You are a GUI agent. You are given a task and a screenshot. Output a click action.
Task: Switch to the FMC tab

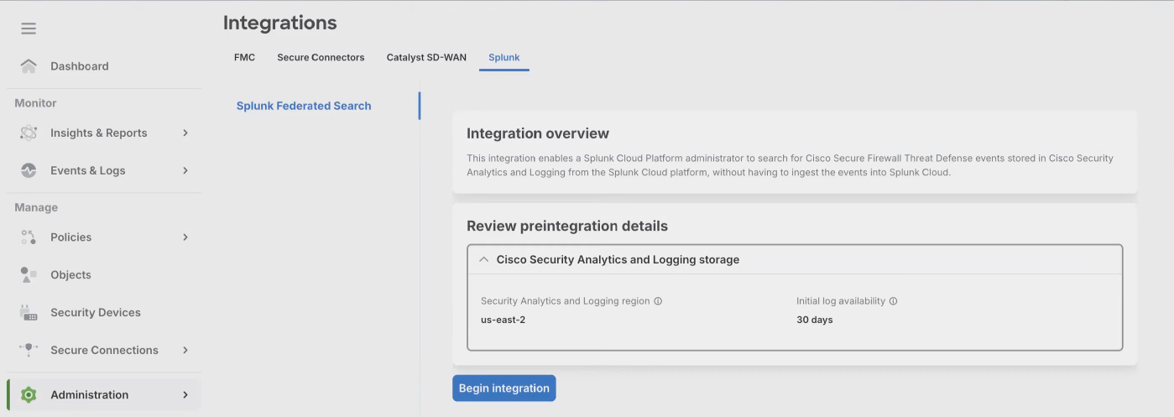244,58
